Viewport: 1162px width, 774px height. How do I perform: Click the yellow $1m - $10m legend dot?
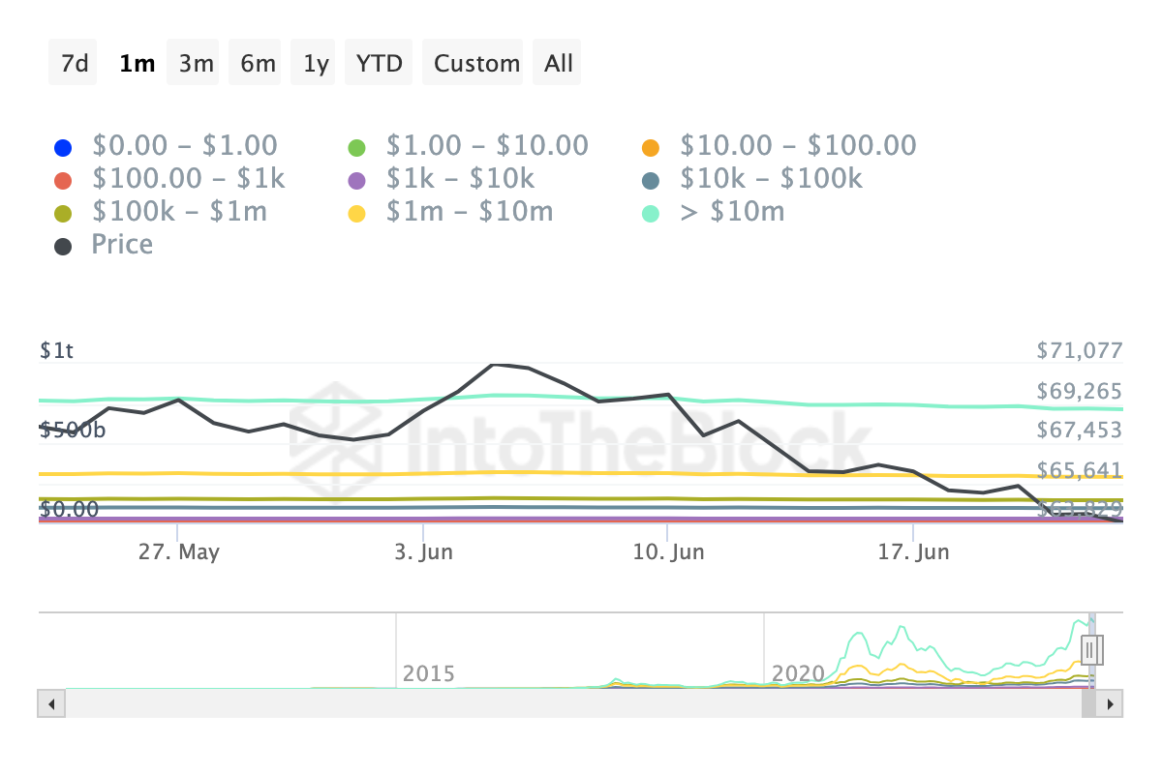coord(356,213)
